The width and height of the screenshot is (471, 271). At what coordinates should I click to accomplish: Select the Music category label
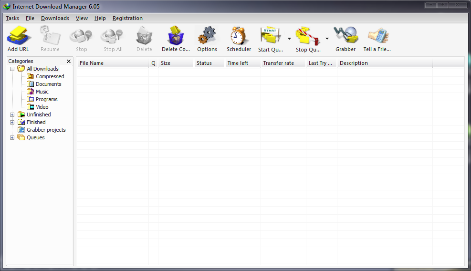tap(42, 92)
